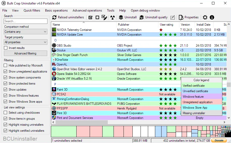Toggle Show updates checkbox
The width and height of the screenshot is (231, 143).
click(x=6, y=90)
